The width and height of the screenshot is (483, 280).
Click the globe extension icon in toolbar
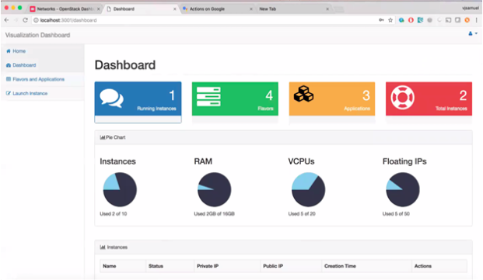[401, 20]
